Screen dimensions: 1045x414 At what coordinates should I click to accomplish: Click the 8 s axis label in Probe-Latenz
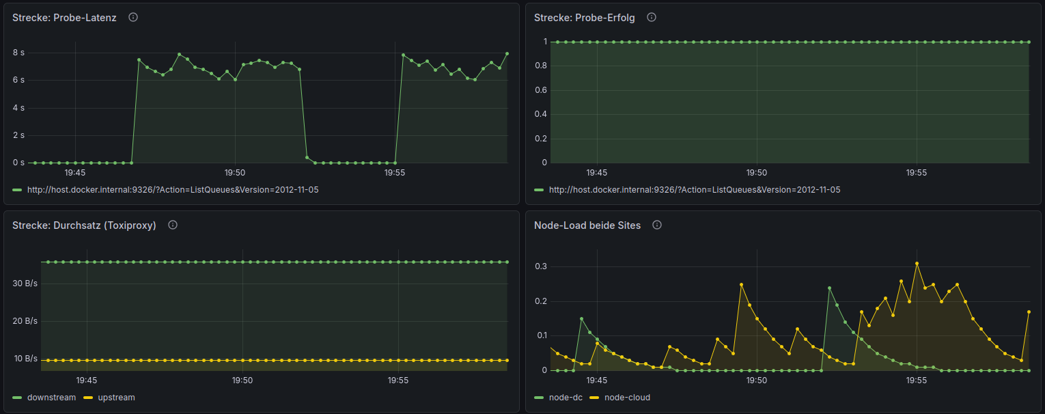click(x=18, y=53)
